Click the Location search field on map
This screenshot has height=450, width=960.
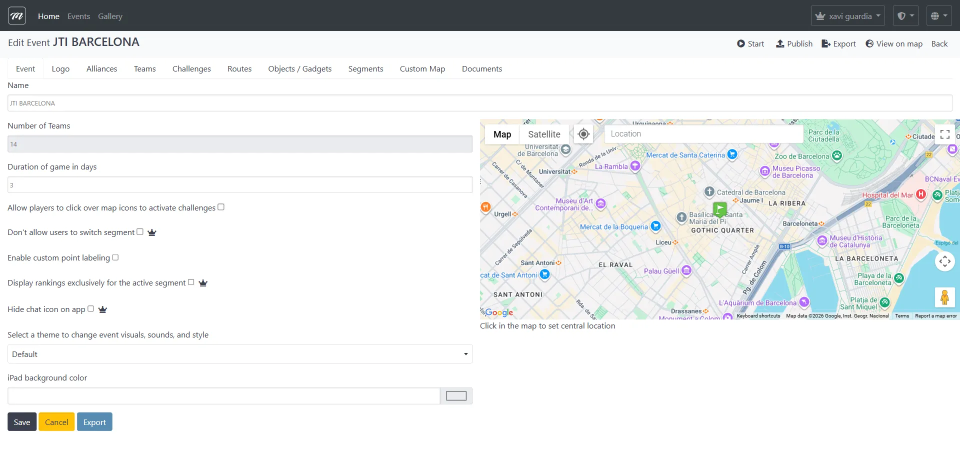703,134
